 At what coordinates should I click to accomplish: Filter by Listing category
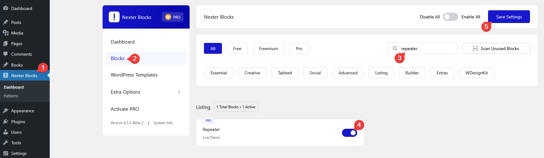[381, 73]
